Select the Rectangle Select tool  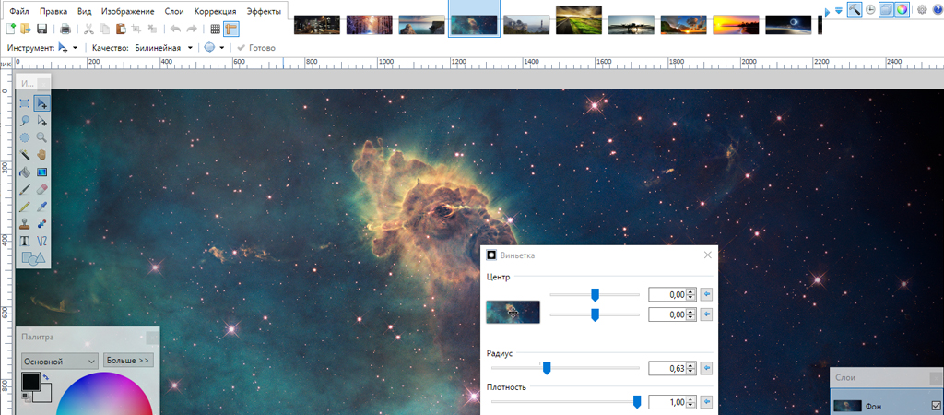coord(25,103)
